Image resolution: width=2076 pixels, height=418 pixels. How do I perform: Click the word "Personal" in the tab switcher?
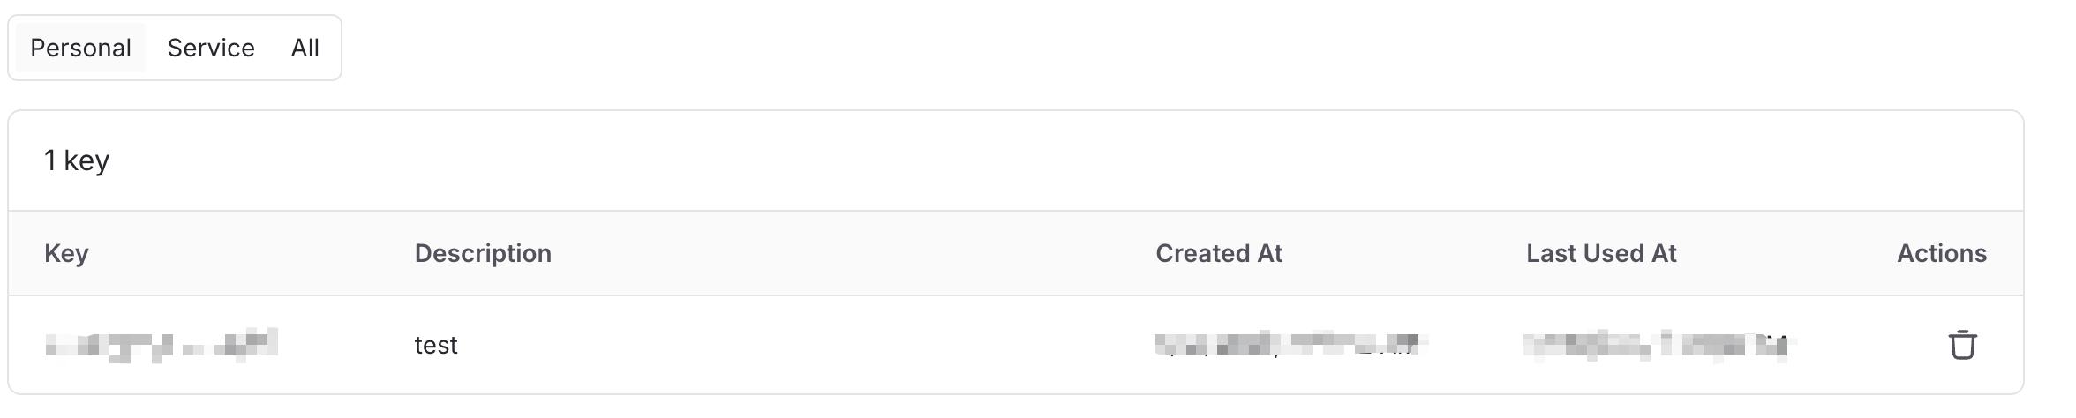point(80,48)
